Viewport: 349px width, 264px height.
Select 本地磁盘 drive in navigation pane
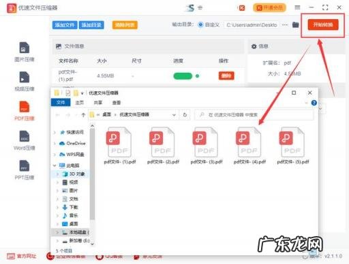[x=76, y=232]
